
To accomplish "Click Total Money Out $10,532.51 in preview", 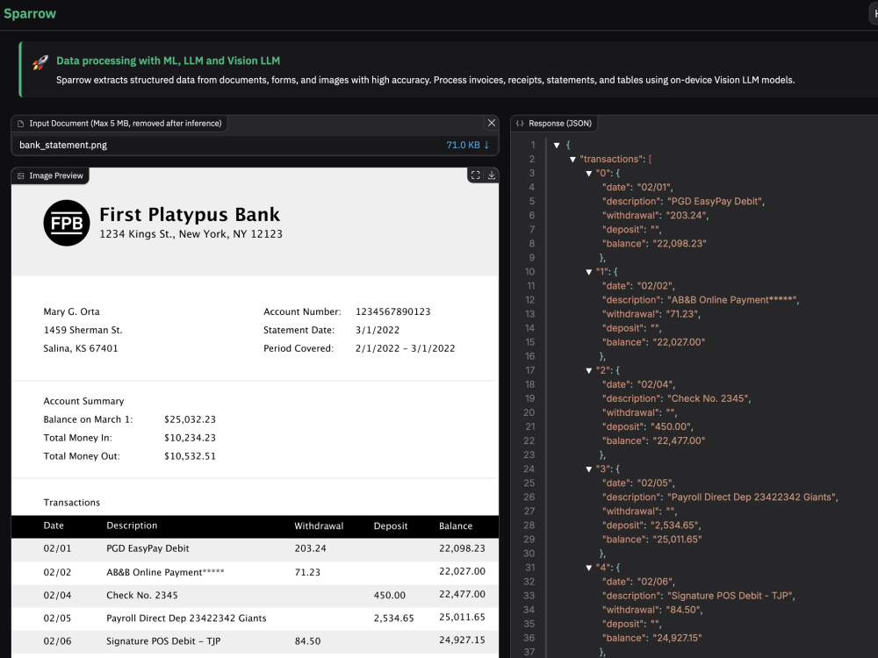I will pyautogui.click(x=190, y=456).
